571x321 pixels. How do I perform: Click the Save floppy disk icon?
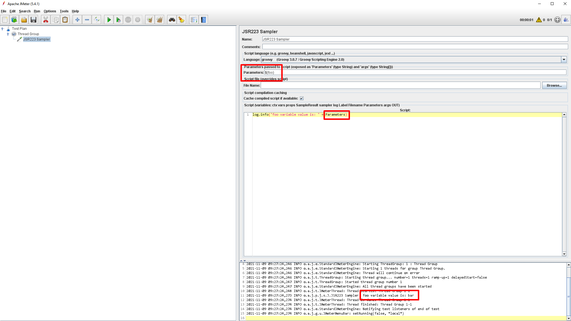pos(34,20)
